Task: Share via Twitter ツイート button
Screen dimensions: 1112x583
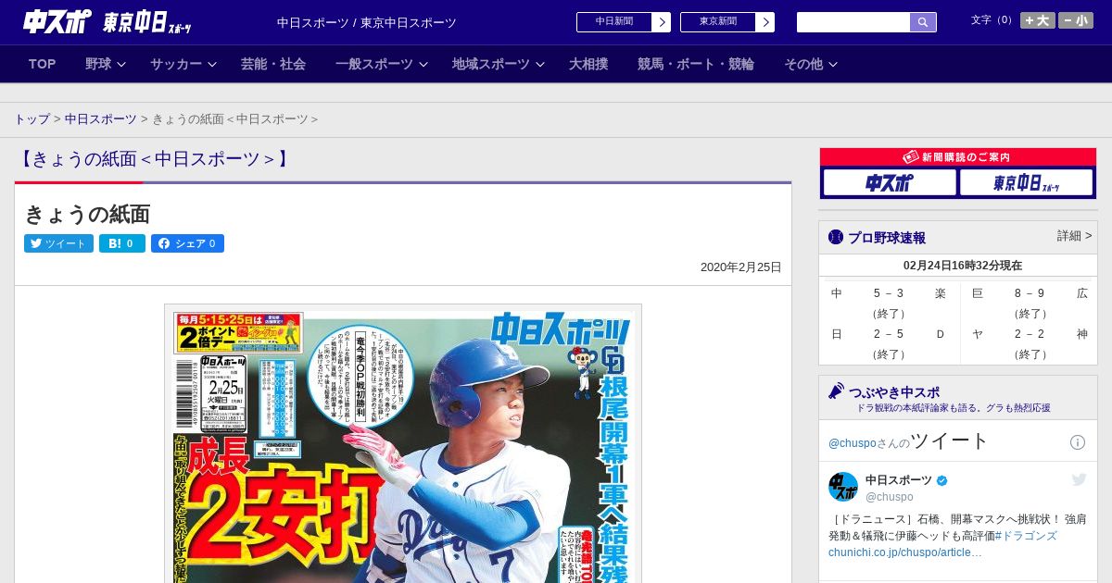Action: [x=58, y=243]
